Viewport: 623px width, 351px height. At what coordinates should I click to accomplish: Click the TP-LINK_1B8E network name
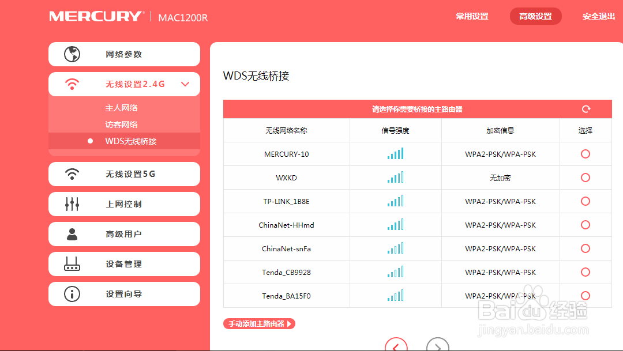point(287,201)
